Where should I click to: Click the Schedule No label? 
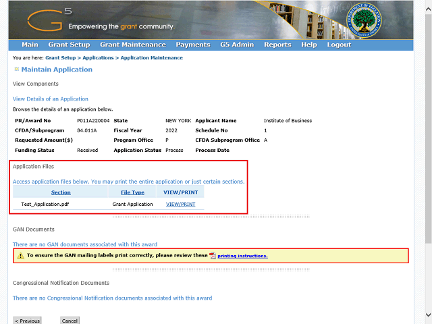(211, 130)
